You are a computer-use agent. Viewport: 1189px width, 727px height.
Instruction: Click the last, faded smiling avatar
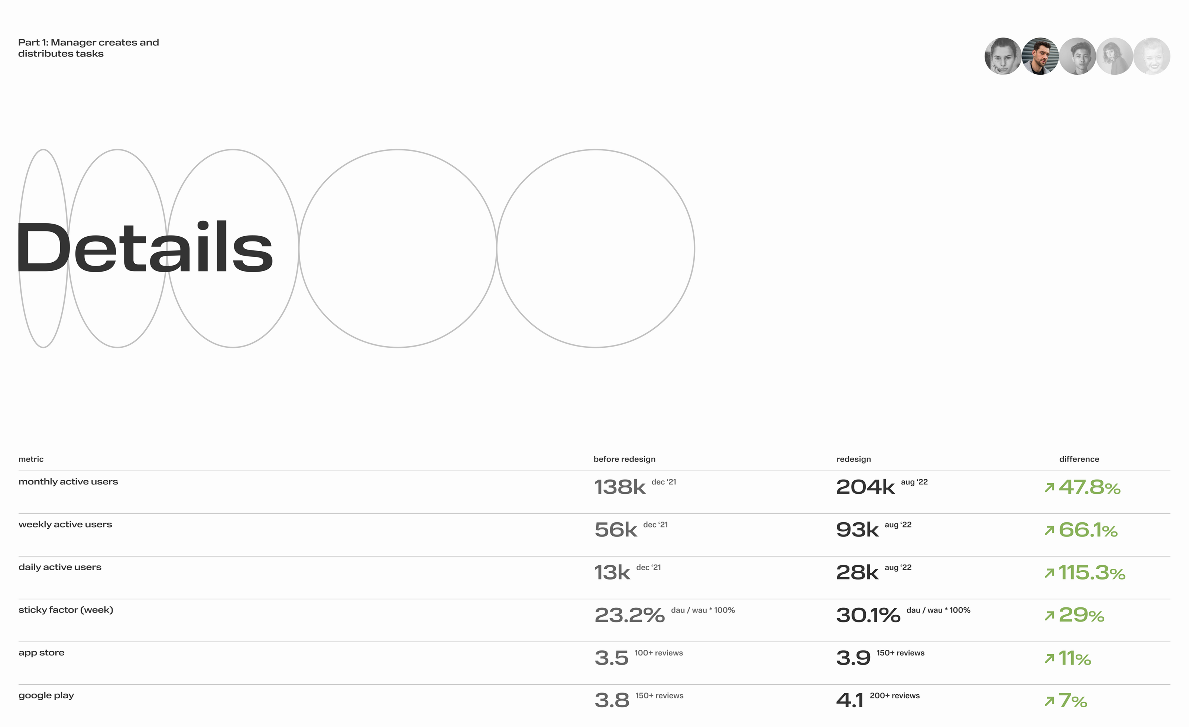(x=1152, y=56)
